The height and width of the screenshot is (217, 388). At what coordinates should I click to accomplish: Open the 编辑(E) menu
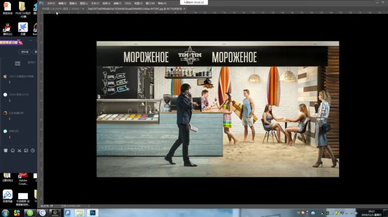pyautogui.click(x=62, y=4)
